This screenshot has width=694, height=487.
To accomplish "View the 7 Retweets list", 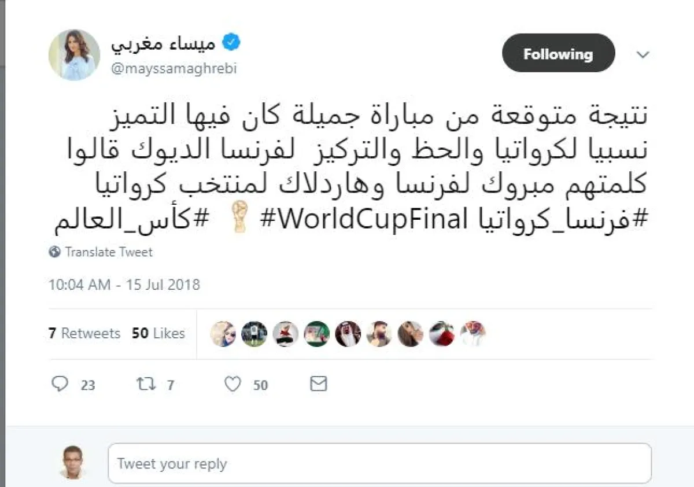I will 84,334.
